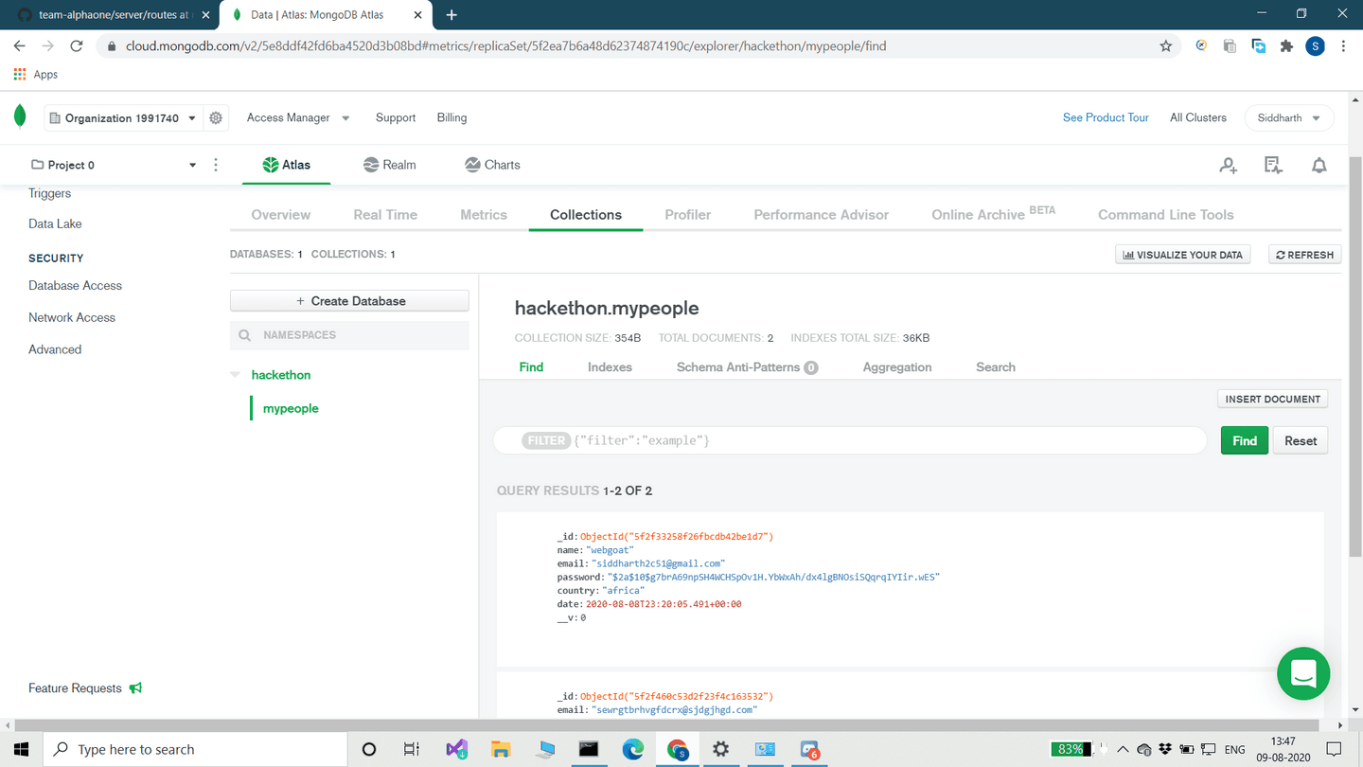Viewport: 1363px width, 767px height.
Task: Bookmark this page with star icon
Action: (x=1166, y=45)
